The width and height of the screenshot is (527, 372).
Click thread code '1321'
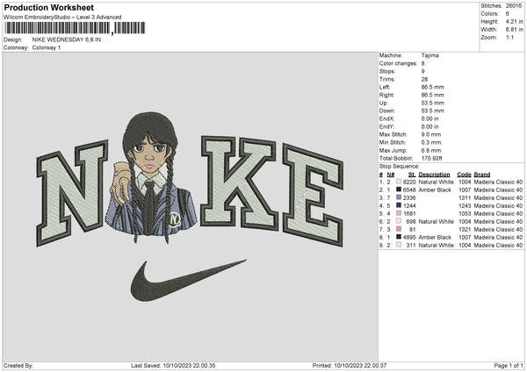click(x=465, y=229)
